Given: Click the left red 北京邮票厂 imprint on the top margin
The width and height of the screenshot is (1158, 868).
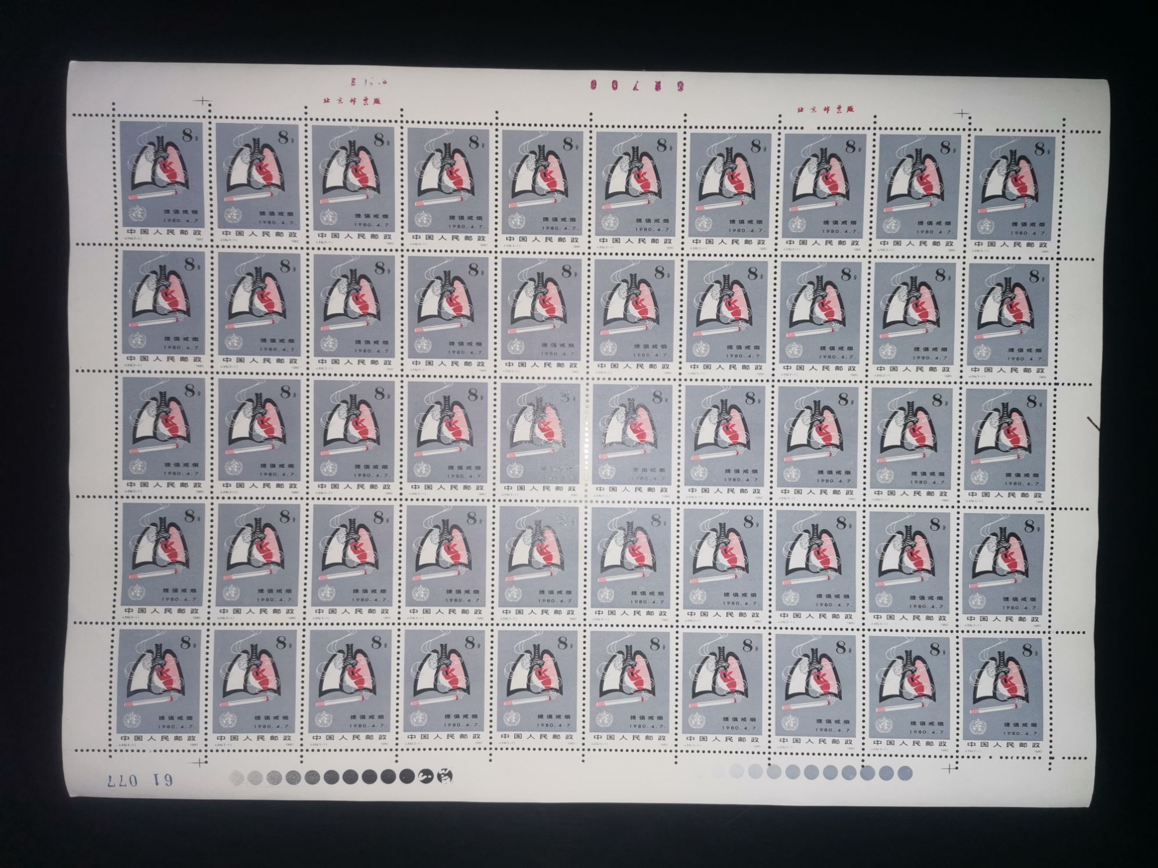Looking at the screenshot, I should point(352,100).
